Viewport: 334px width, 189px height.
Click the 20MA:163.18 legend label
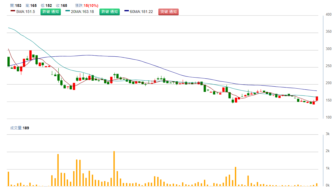click(x=83, y=12)
